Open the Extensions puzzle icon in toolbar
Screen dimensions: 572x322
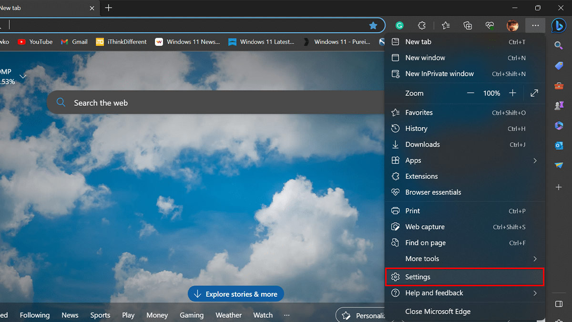click(x=421, y=26)
